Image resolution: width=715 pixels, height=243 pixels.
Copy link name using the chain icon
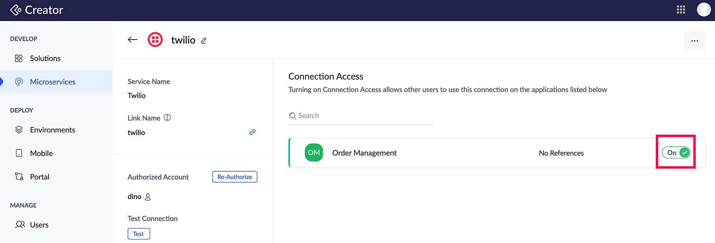click(252, 132)
